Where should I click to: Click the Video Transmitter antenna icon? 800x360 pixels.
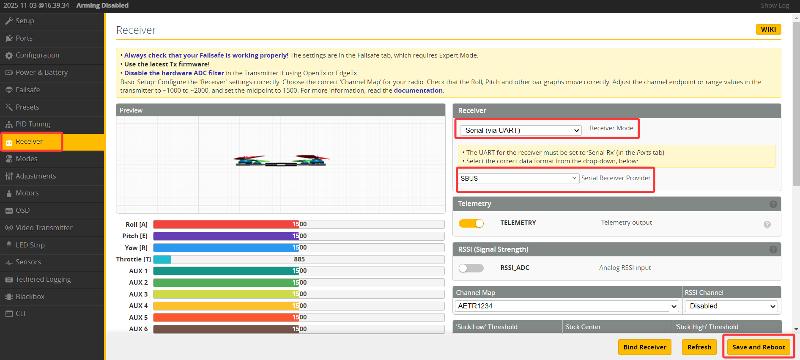click(x=9, y=228)
